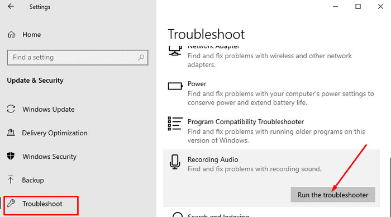Viewport: 391px width, 217px height.
Task: Click the Network Adapter description text
Action: (x=270, y=60)
